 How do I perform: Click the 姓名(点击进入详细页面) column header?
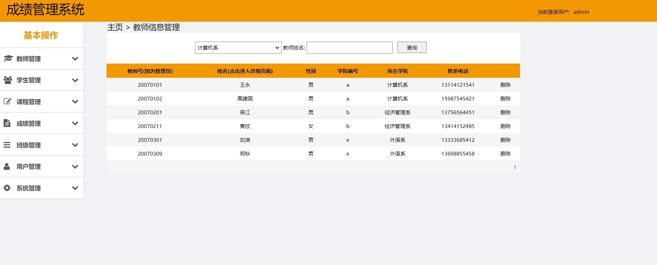pos(245,71)
